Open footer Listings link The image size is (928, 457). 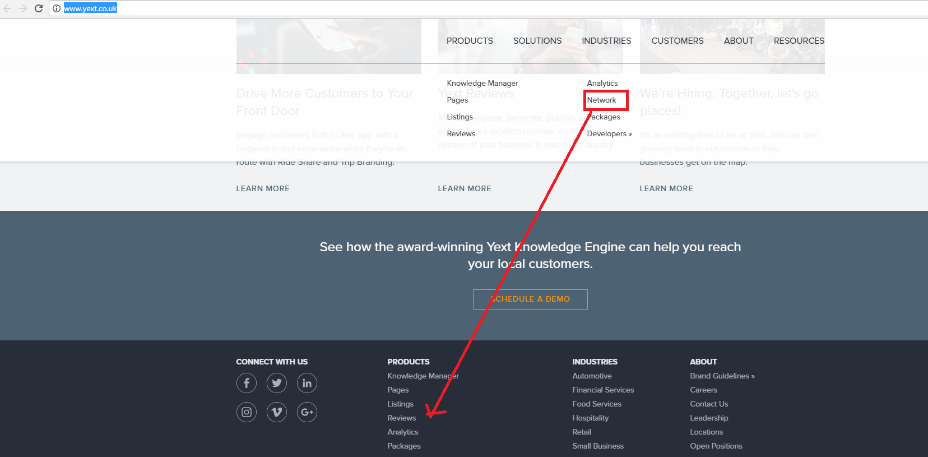tap(401, 404)
